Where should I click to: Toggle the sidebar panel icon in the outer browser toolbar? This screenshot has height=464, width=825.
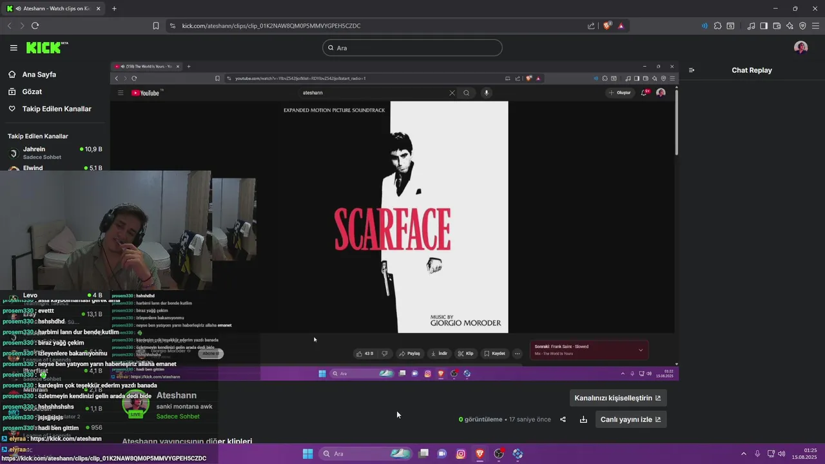click(764, 26)
